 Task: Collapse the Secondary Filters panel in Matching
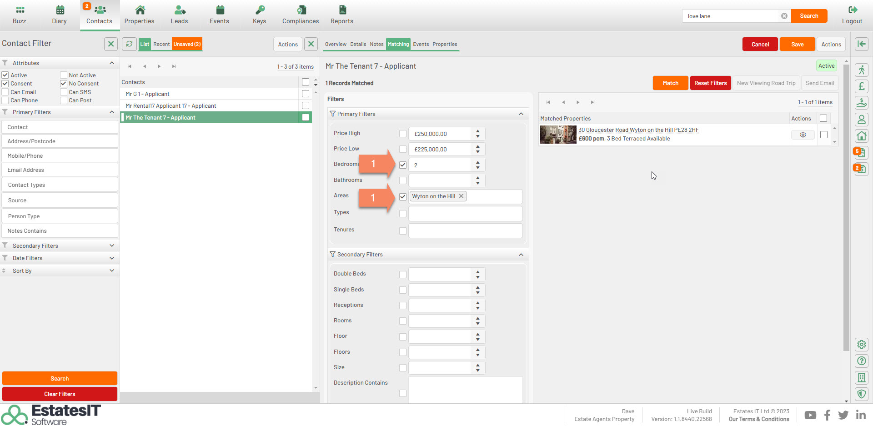[521, 255]
